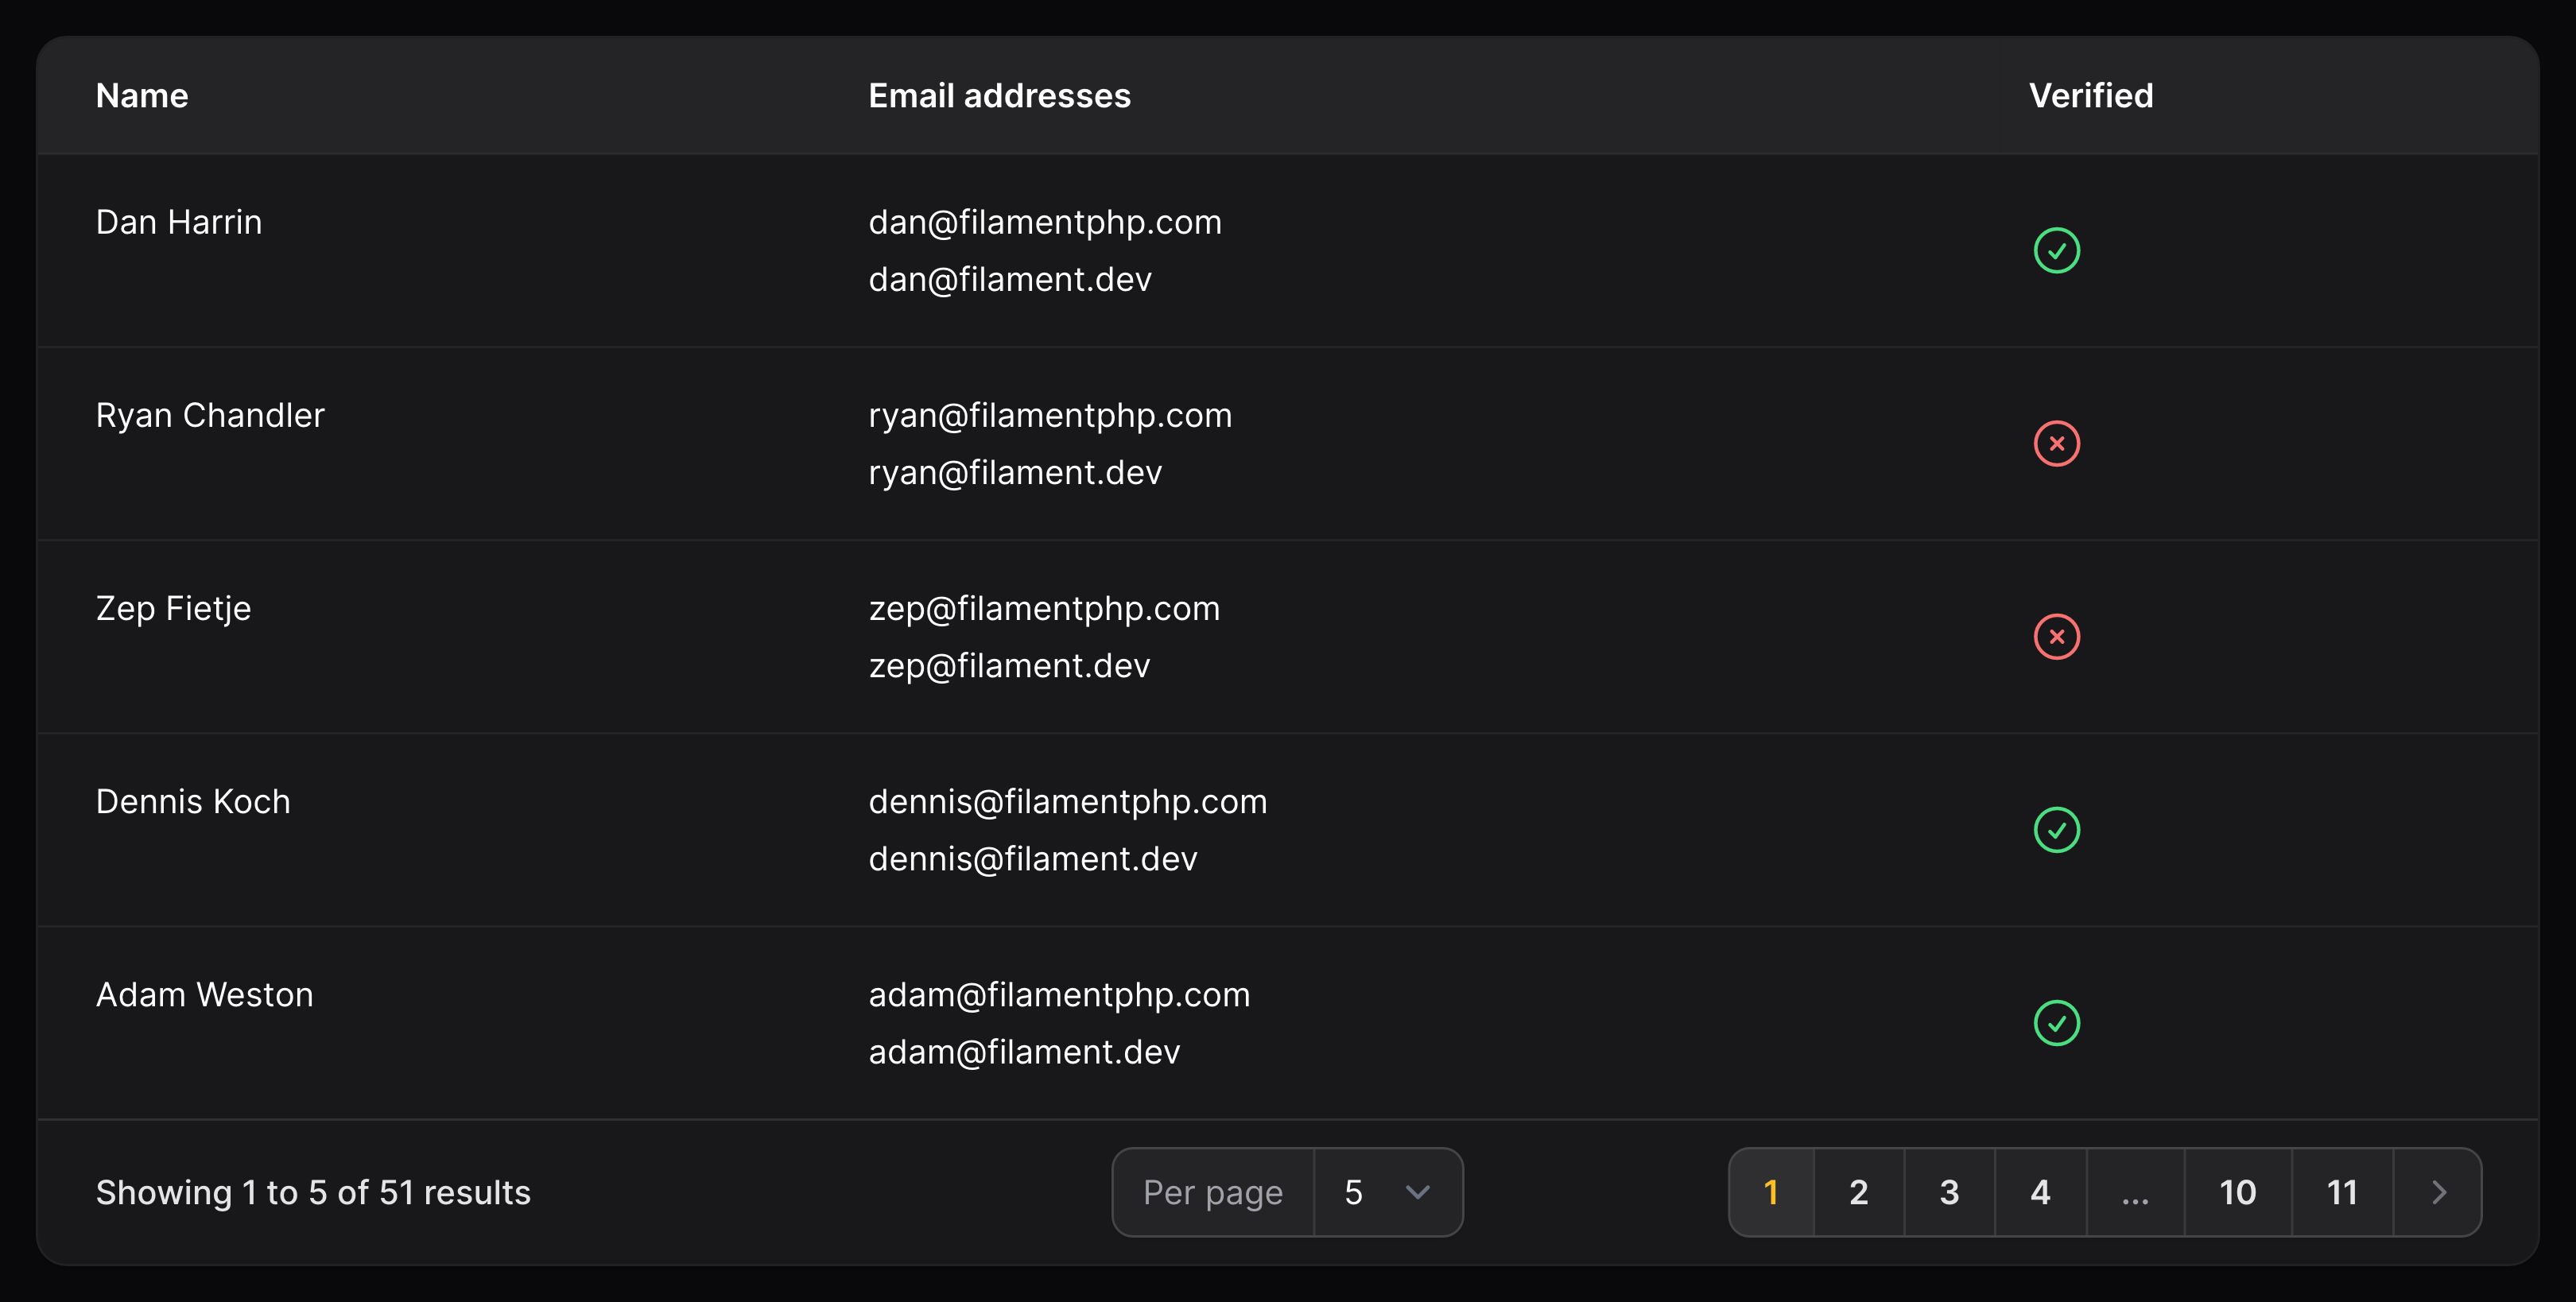The width and height of the screenshot is (2576, 1302).
Task: Click the red unverified icon for Zep Fietje
Action: [x=2056, y=636]
